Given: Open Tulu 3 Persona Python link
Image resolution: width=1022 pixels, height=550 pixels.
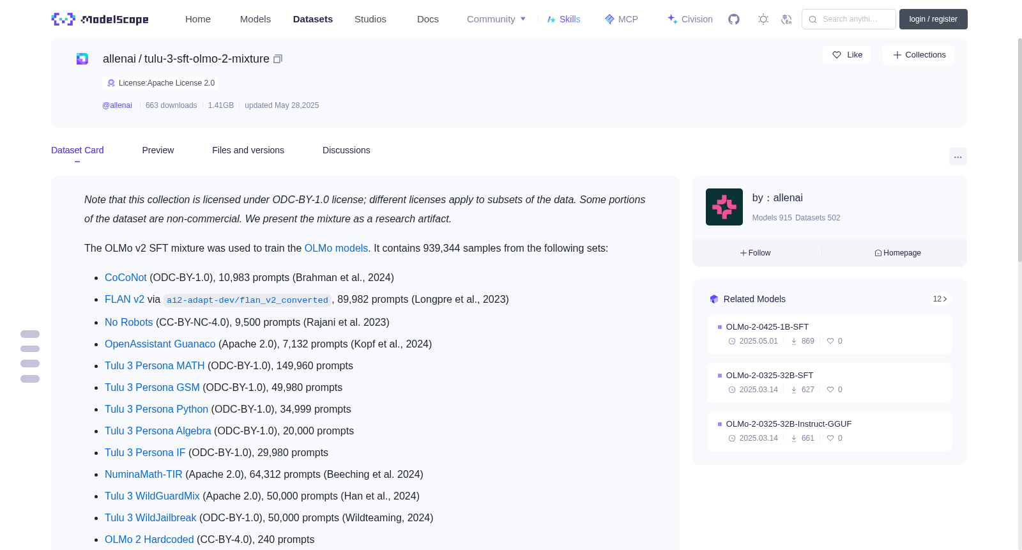Looking at the screenshot, I should coord(156,409).
